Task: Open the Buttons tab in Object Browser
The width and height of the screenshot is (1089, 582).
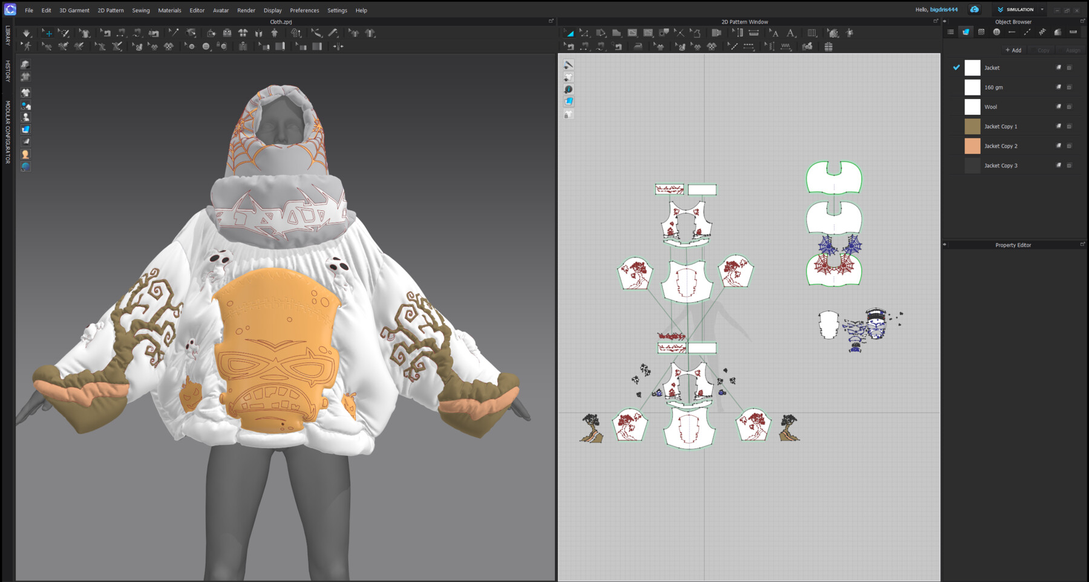Action: click(x=996, y=32)
